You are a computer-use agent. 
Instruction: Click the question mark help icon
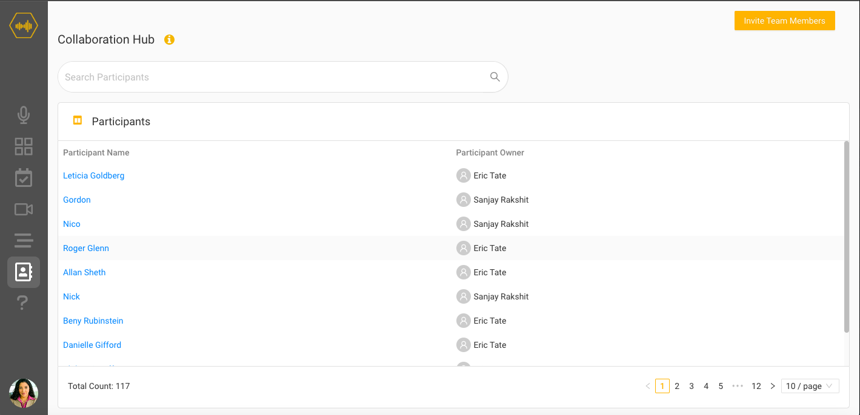22,302
